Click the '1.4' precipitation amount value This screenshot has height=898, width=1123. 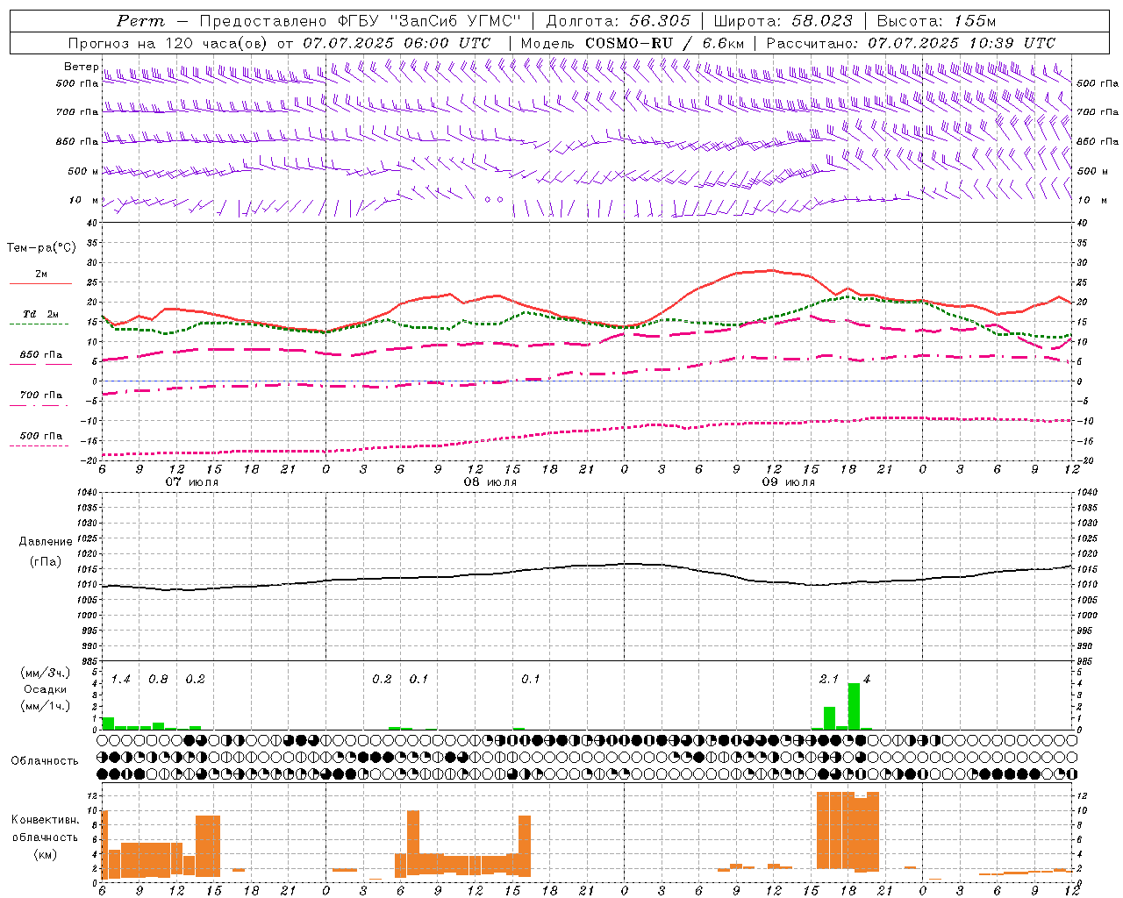coord(120,679)
